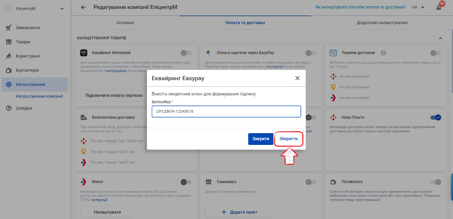Click the Підключити оплату карткою button
The height and width of the screenshot is (219, 453).
(113, 95)
